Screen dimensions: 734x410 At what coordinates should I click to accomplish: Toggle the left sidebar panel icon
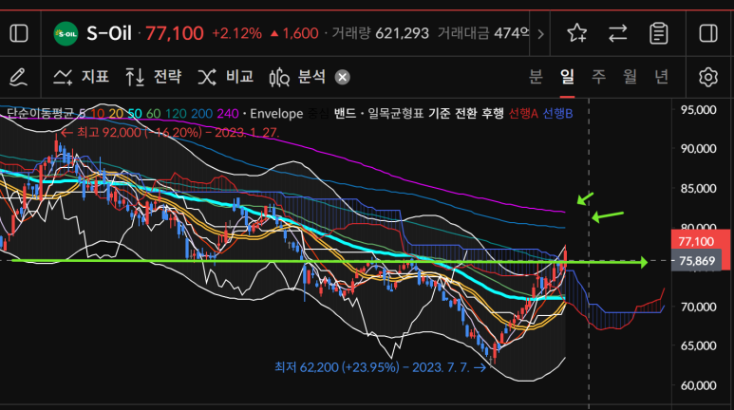pos(19,34)
